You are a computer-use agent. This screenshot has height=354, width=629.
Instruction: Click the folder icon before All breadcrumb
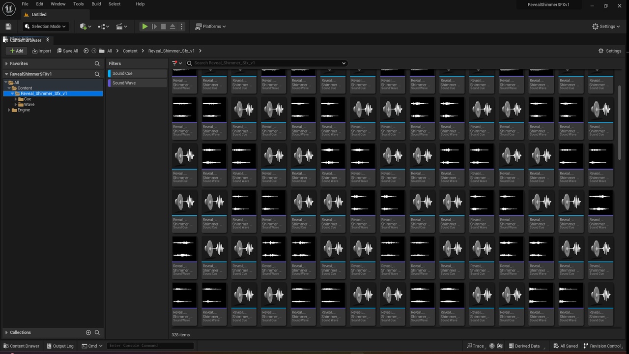tap(102, 51)
